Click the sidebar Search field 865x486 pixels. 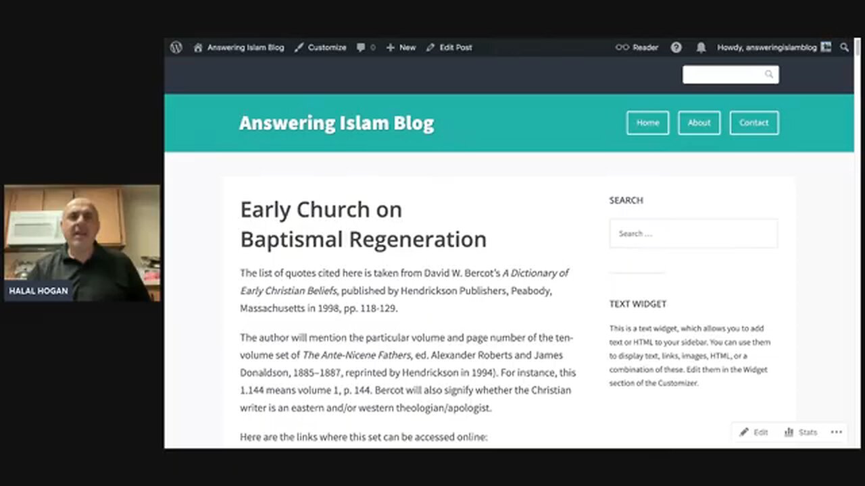pyautogui.click(x=693, y=234)
